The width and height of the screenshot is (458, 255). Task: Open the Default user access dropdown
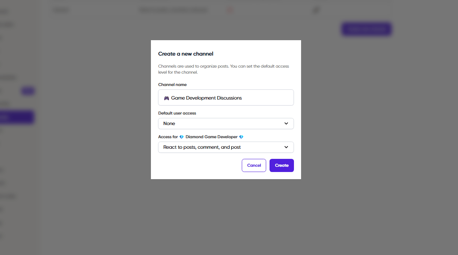tap(226, 124)
